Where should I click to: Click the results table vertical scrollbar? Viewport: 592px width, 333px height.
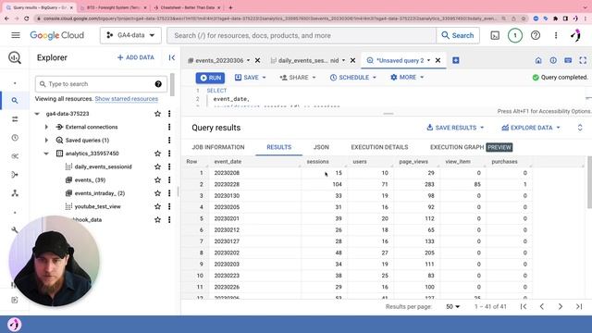click(590, 182)
